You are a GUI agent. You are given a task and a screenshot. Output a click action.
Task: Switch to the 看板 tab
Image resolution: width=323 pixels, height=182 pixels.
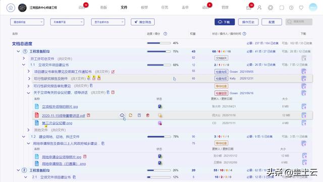click(x=103, y=8)
